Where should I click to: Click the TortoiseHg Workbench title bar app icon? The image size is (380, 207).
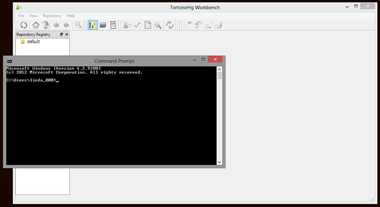tap(19, 7)
